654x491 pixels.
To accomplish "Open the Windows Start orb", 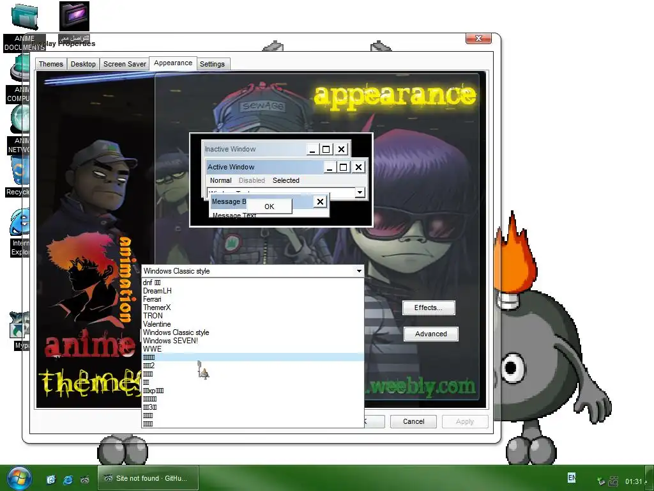I will point(19,478).
